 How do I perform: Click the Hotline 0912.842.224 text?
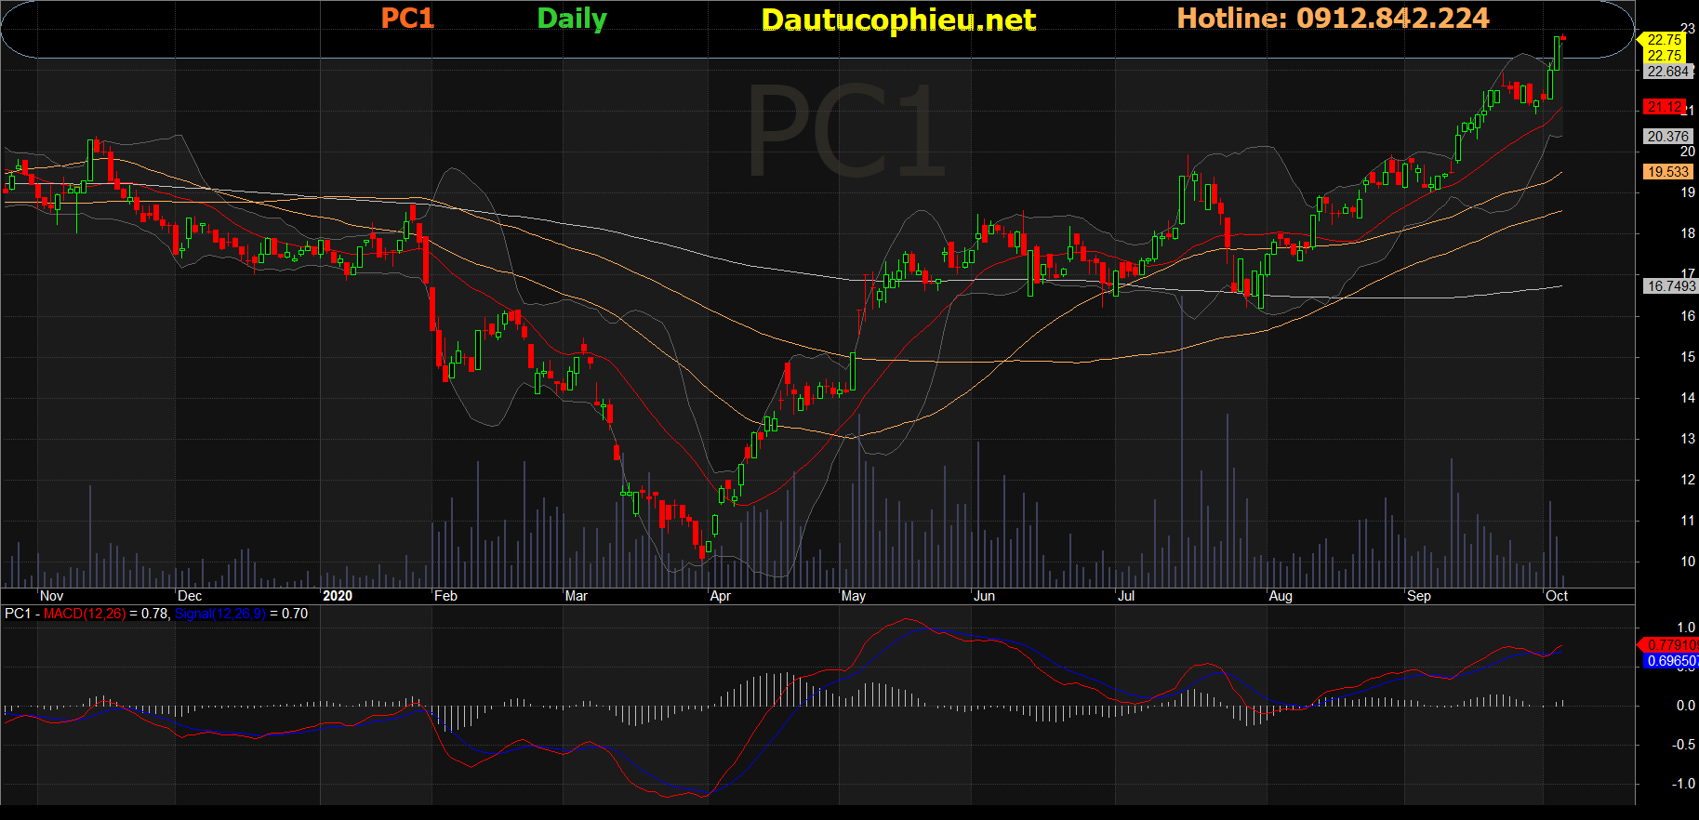coord(1333,19)
